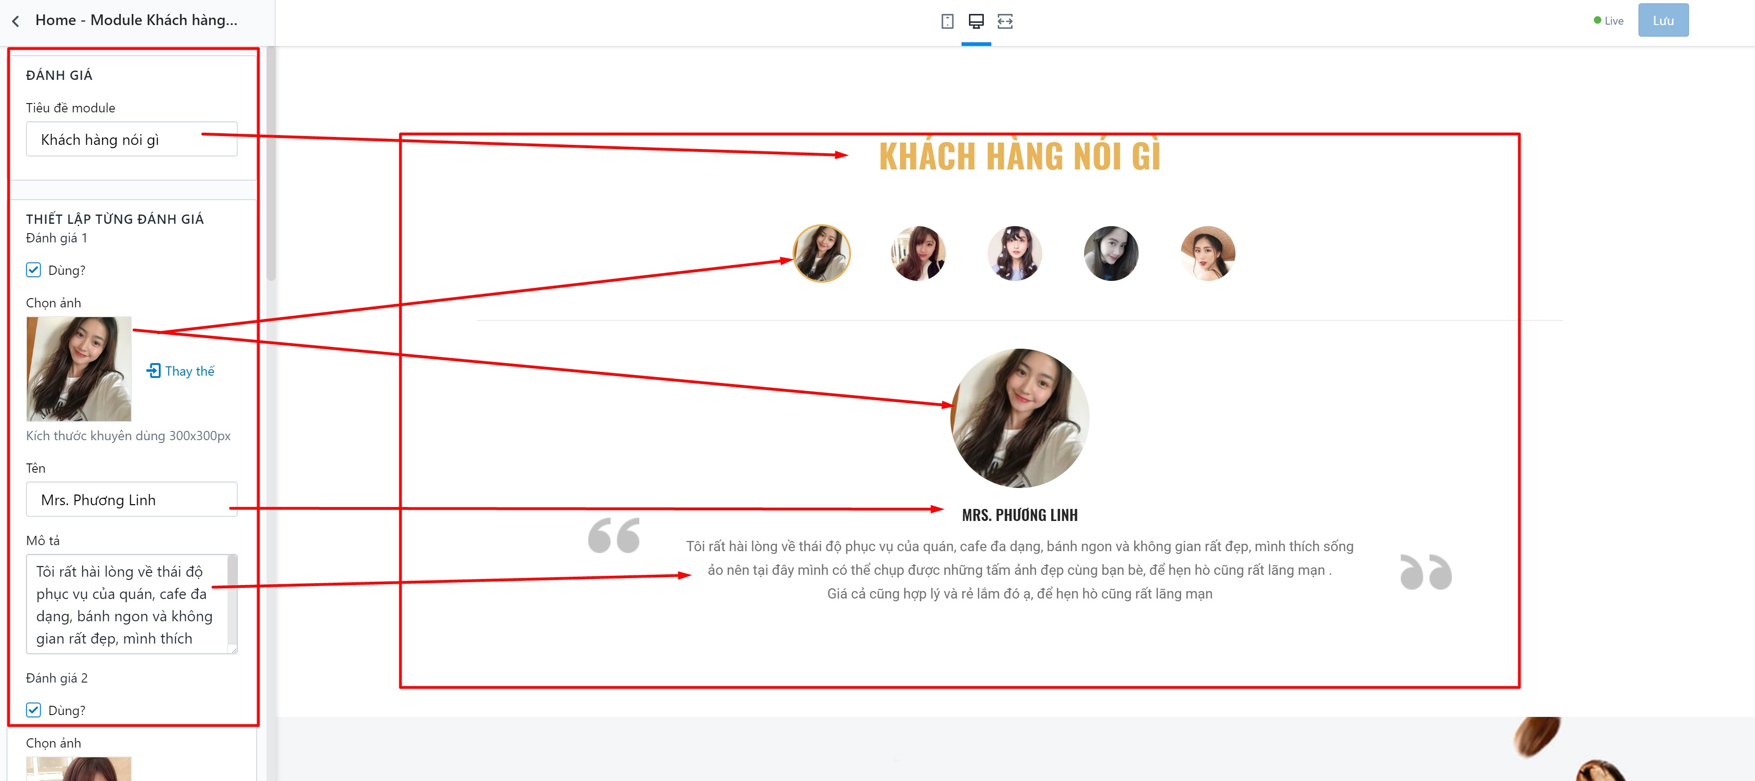
Task: Click the Đánh giá 1 image thumbnail in sidebar
Action: click(78, 369)
